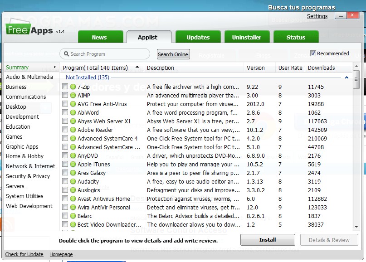This screenshot has height=262, width=366.
Task: Select the Avast Antivirus Home checkbox
Action: [65, 199]
